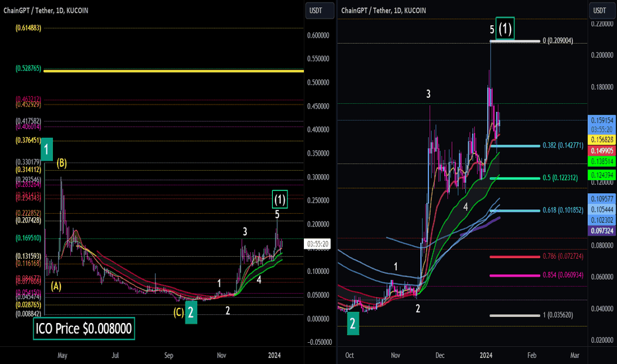Click the (0.330179) level label
The image size is (617, 364).
pos(28,162)
